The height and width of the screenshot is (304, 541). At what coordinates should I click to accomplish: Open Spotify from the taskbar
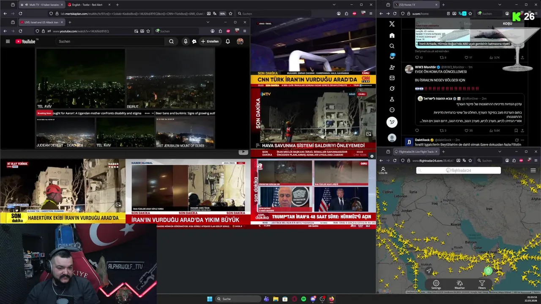click(303, 299)
